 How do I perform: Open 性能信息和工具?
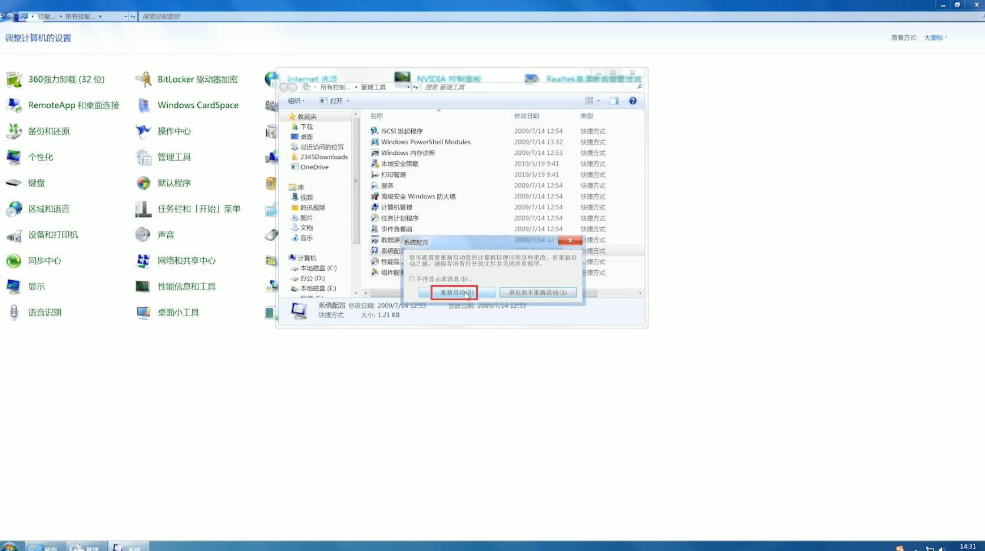176,286
